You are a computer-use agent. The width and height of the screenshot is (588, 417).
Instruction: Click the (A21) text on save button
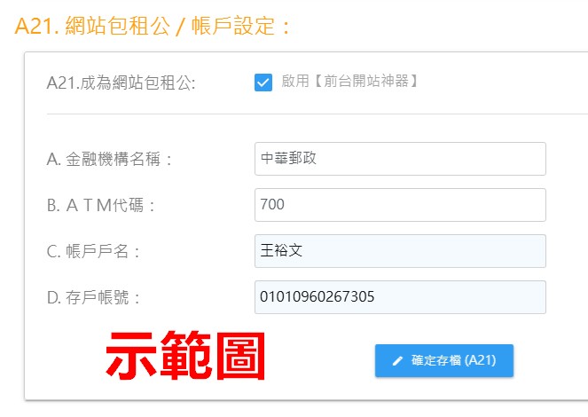[x=481, y=360]
